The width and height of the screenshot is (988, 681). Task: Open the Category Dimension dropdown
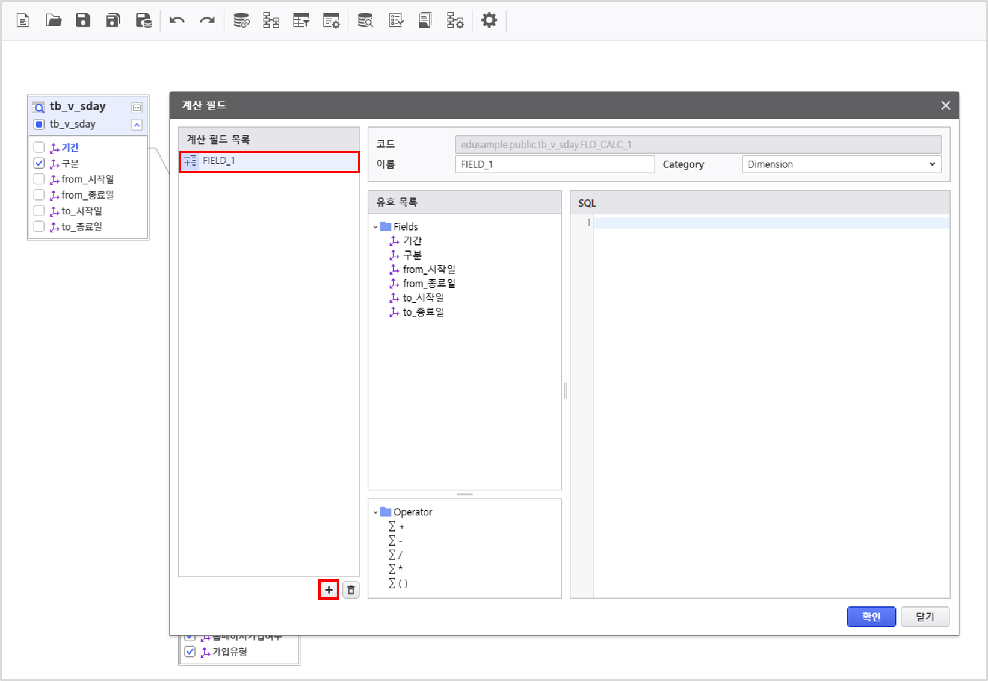tap(842, 164)
